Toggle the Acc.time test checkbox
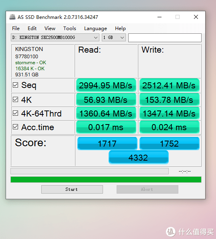 [x=15, y=127]
